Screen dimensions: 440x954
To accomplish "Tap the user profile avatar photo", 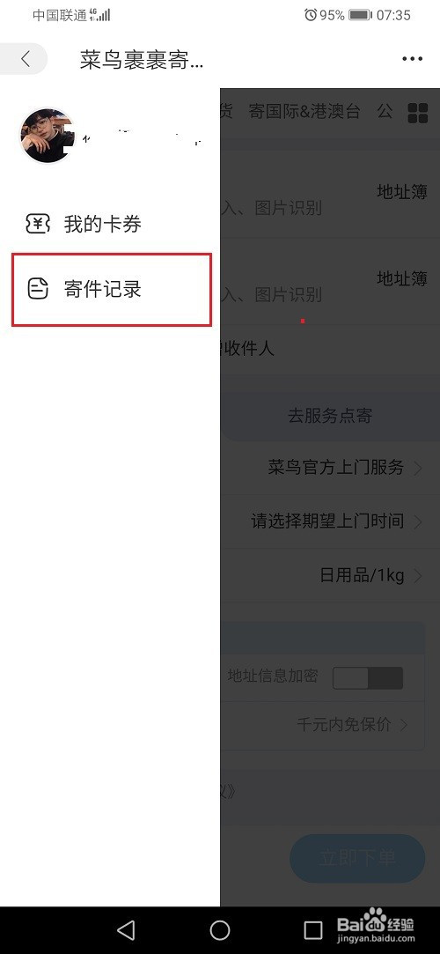I will click(48, 135).
